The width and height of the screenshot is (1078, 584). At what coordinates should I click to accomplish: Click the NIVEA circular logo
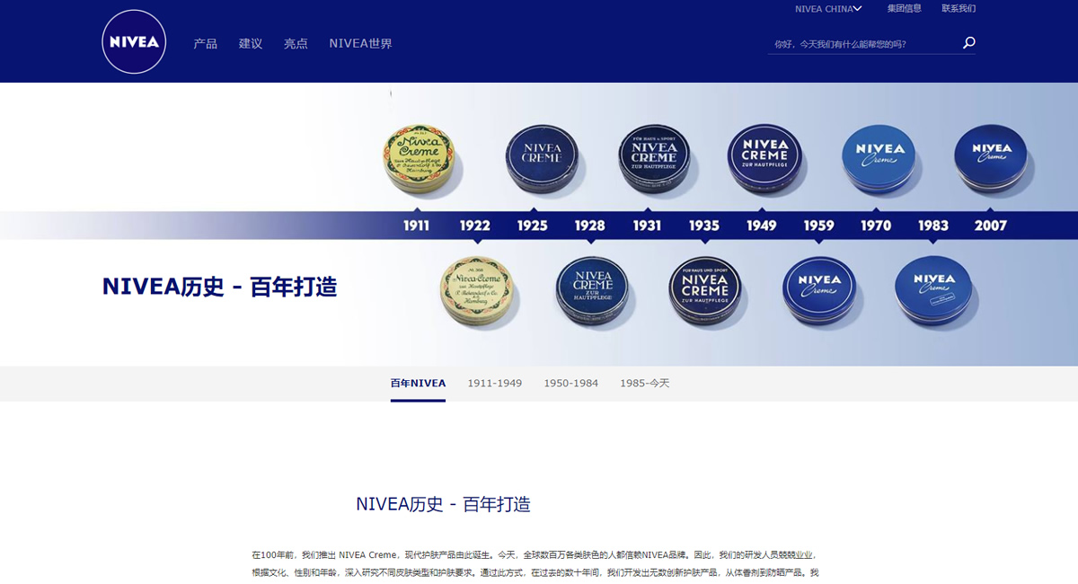tap(134, 42)
